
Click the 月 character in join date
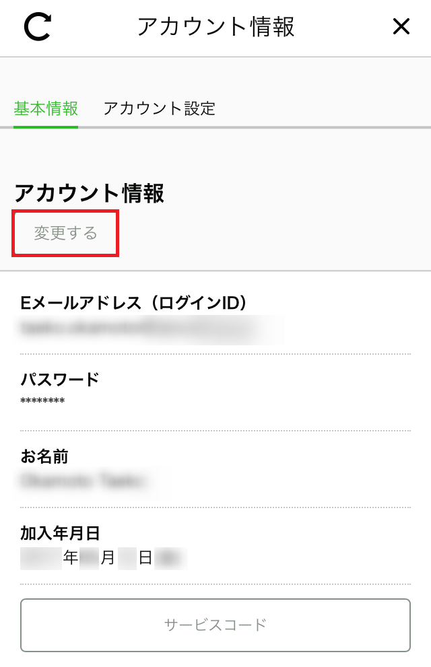[x=107, y=558]
